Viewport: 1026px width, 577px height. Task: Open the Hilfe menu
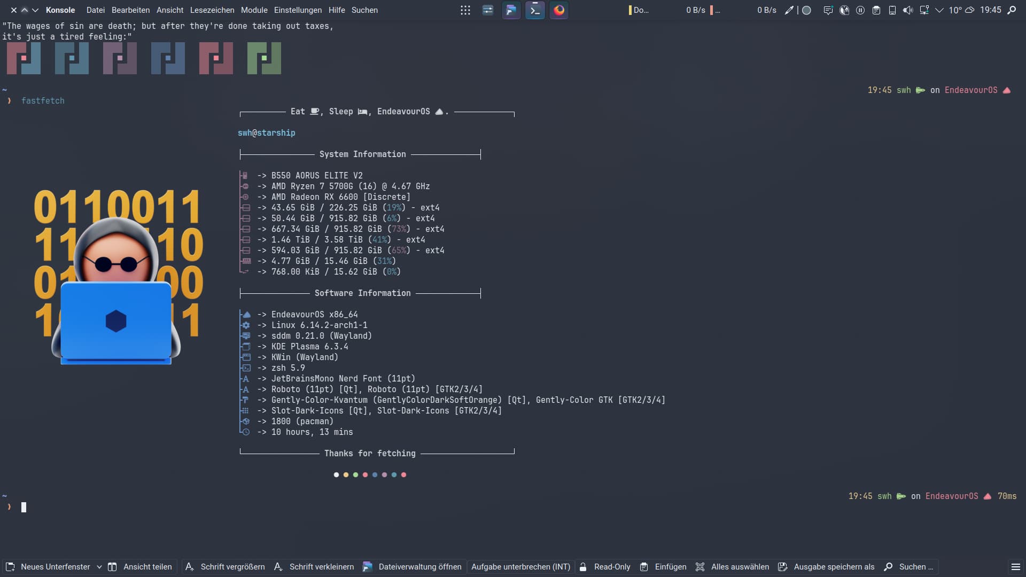tap(337, 10)
